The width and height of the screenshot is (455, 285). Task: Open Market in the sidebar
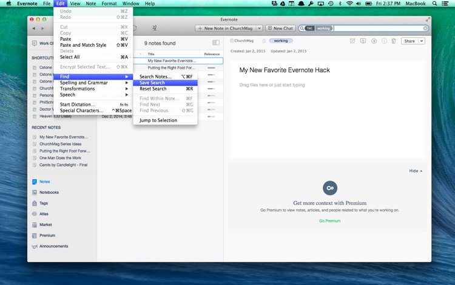(x=42, y=225)
